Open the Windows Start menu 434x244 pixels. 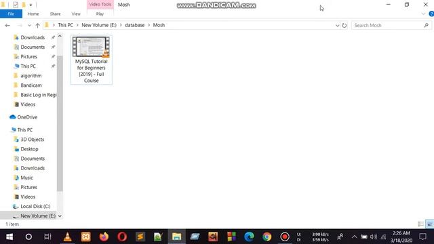pos(9,237)
